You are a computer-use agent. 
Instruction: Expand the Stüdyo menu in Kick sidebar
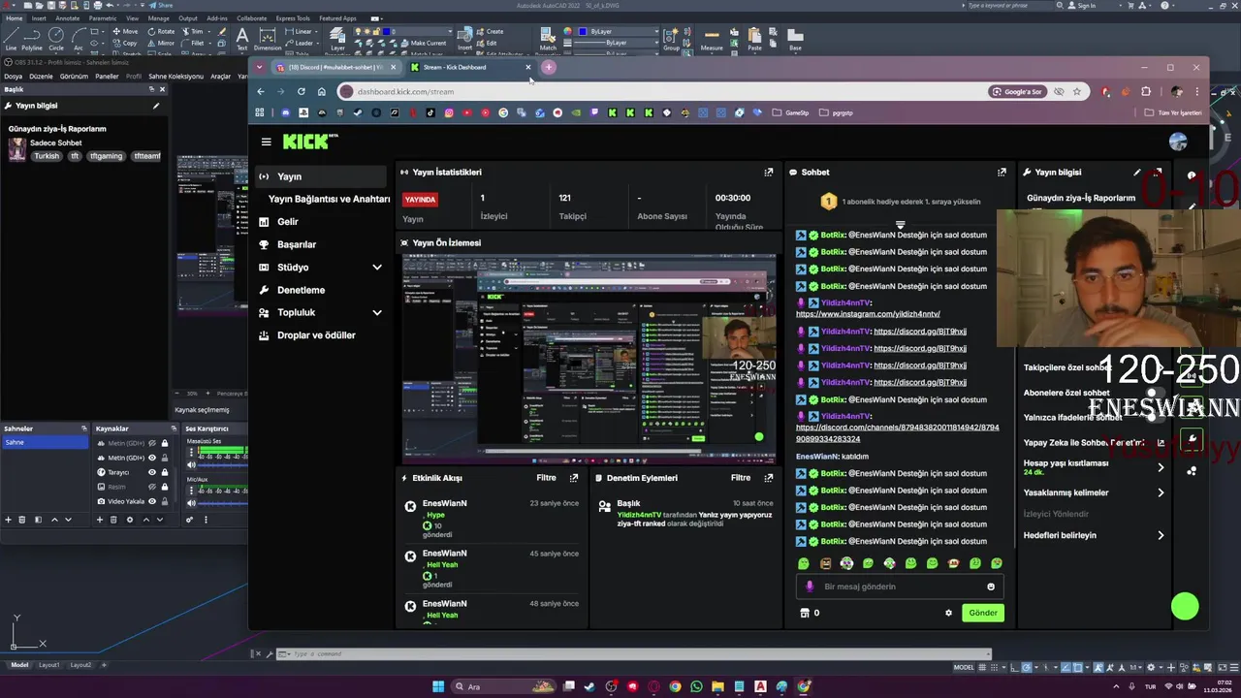click(377, 268)
